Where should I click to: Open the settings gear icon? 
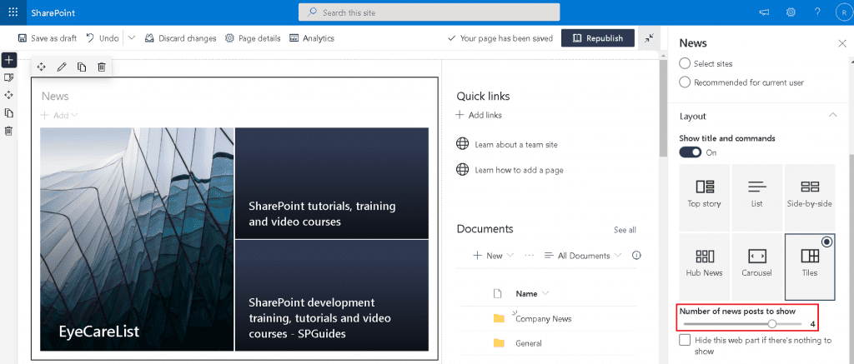tap(791, 12)
